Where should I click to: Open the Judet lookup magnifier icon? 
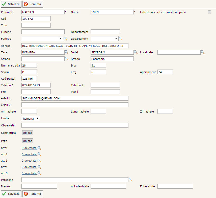[x=136, y=52]
